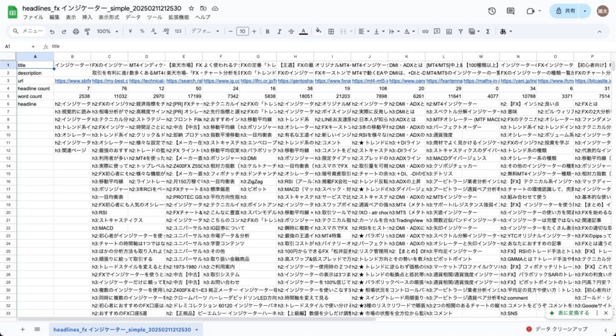Expand sheet tab options arrow
The image size is (616, 336).
pos(196,330)
